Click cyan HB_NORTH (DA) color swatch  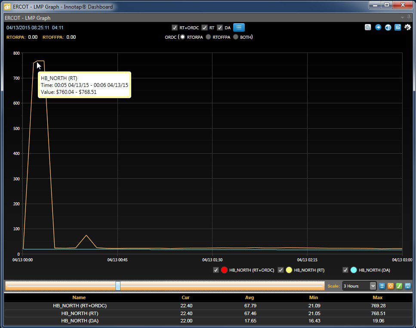(354, 270)
